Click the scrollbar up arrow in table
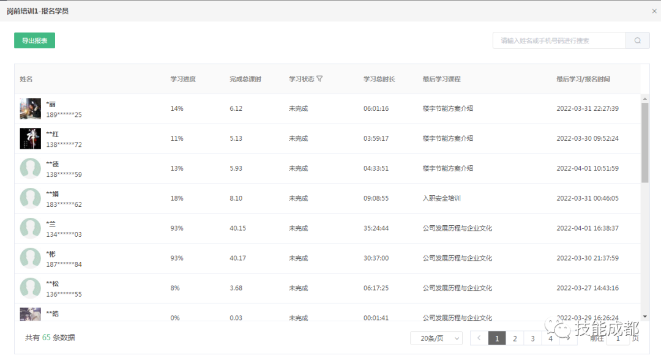This screenshot has height=358, width=661. 644,99
